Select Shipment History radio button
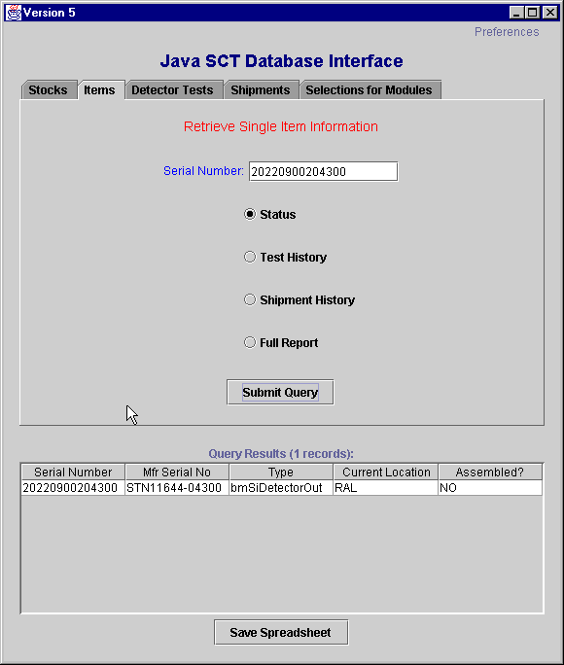 click(x=250, y=299)
